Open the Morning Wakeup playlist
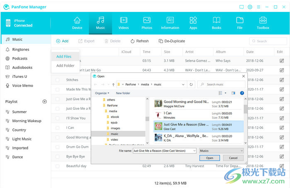Screen dimensions: 290x188 click(x=26, y=121)
